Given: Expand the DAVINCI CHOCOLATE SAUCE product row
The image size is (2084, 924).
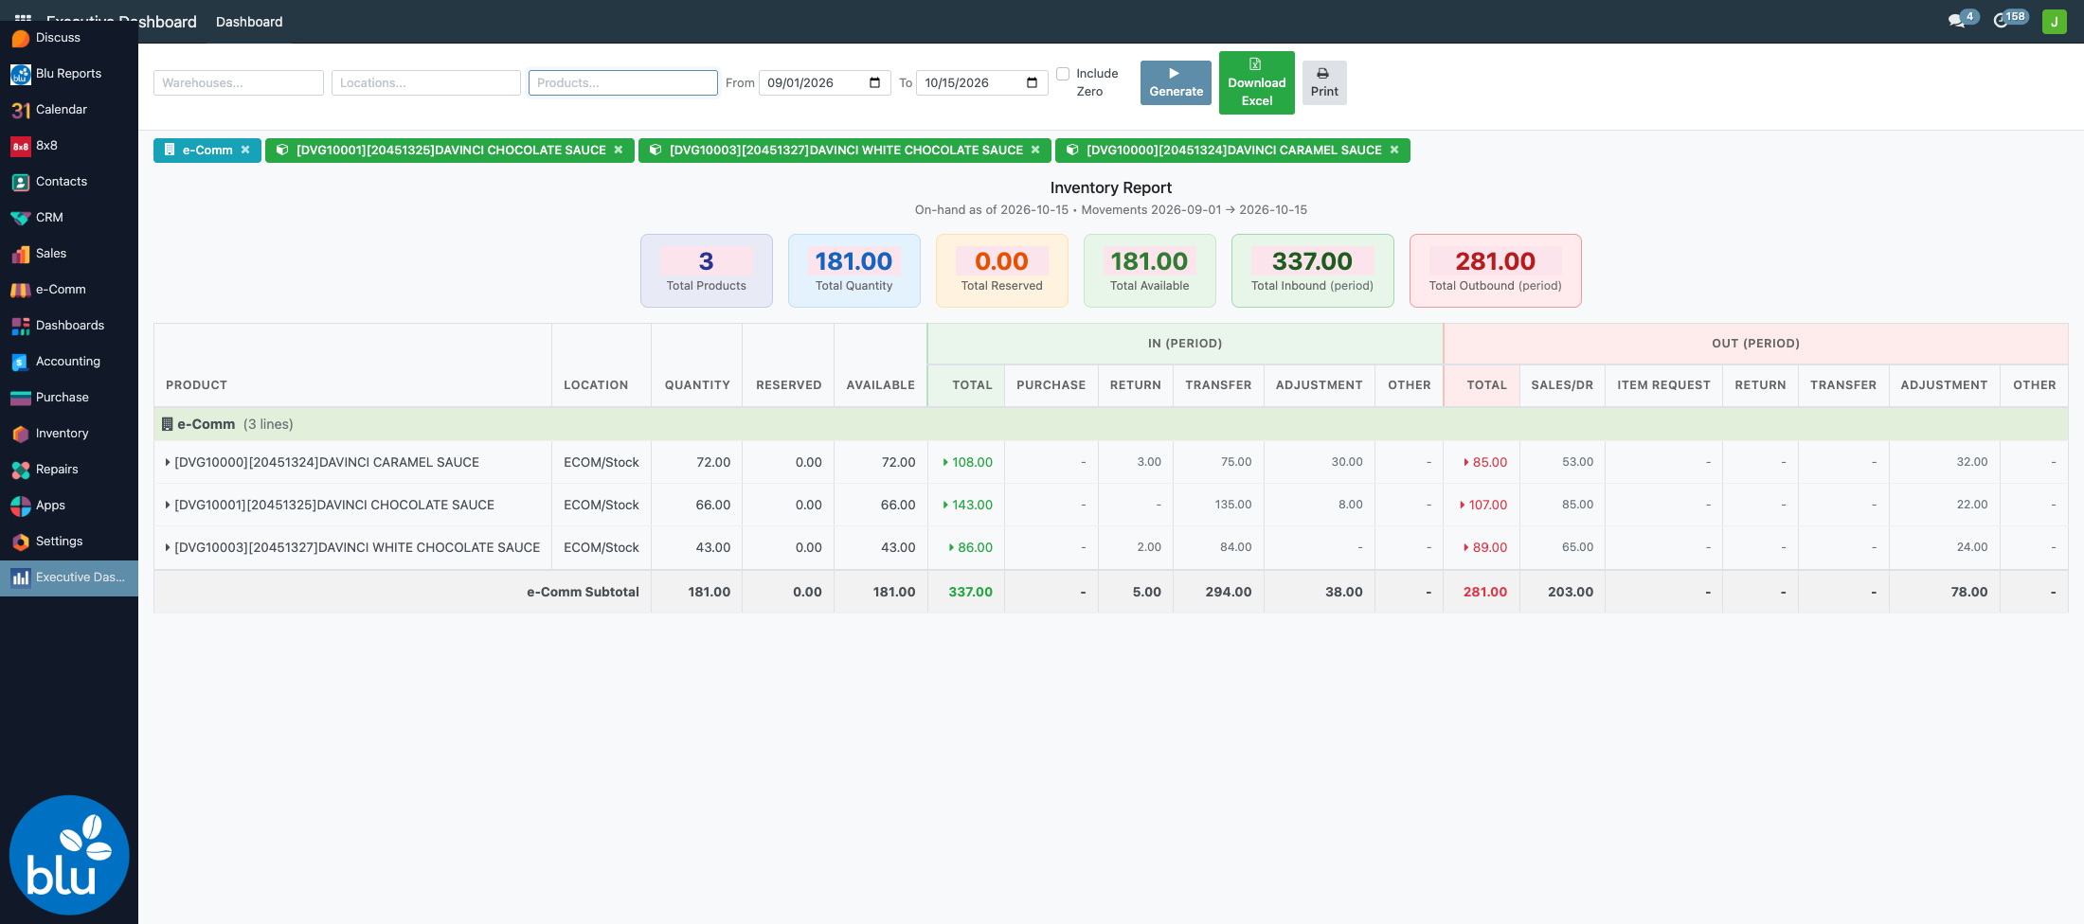Looking at the screenshot, I should coord(168,506).
